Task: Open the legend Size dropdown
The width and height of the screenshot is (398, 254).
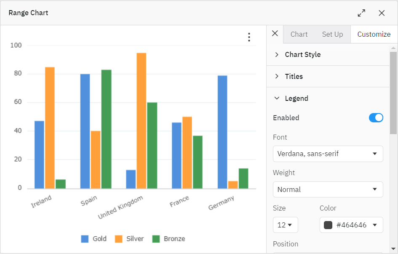Action: click(x=285, y=225)
